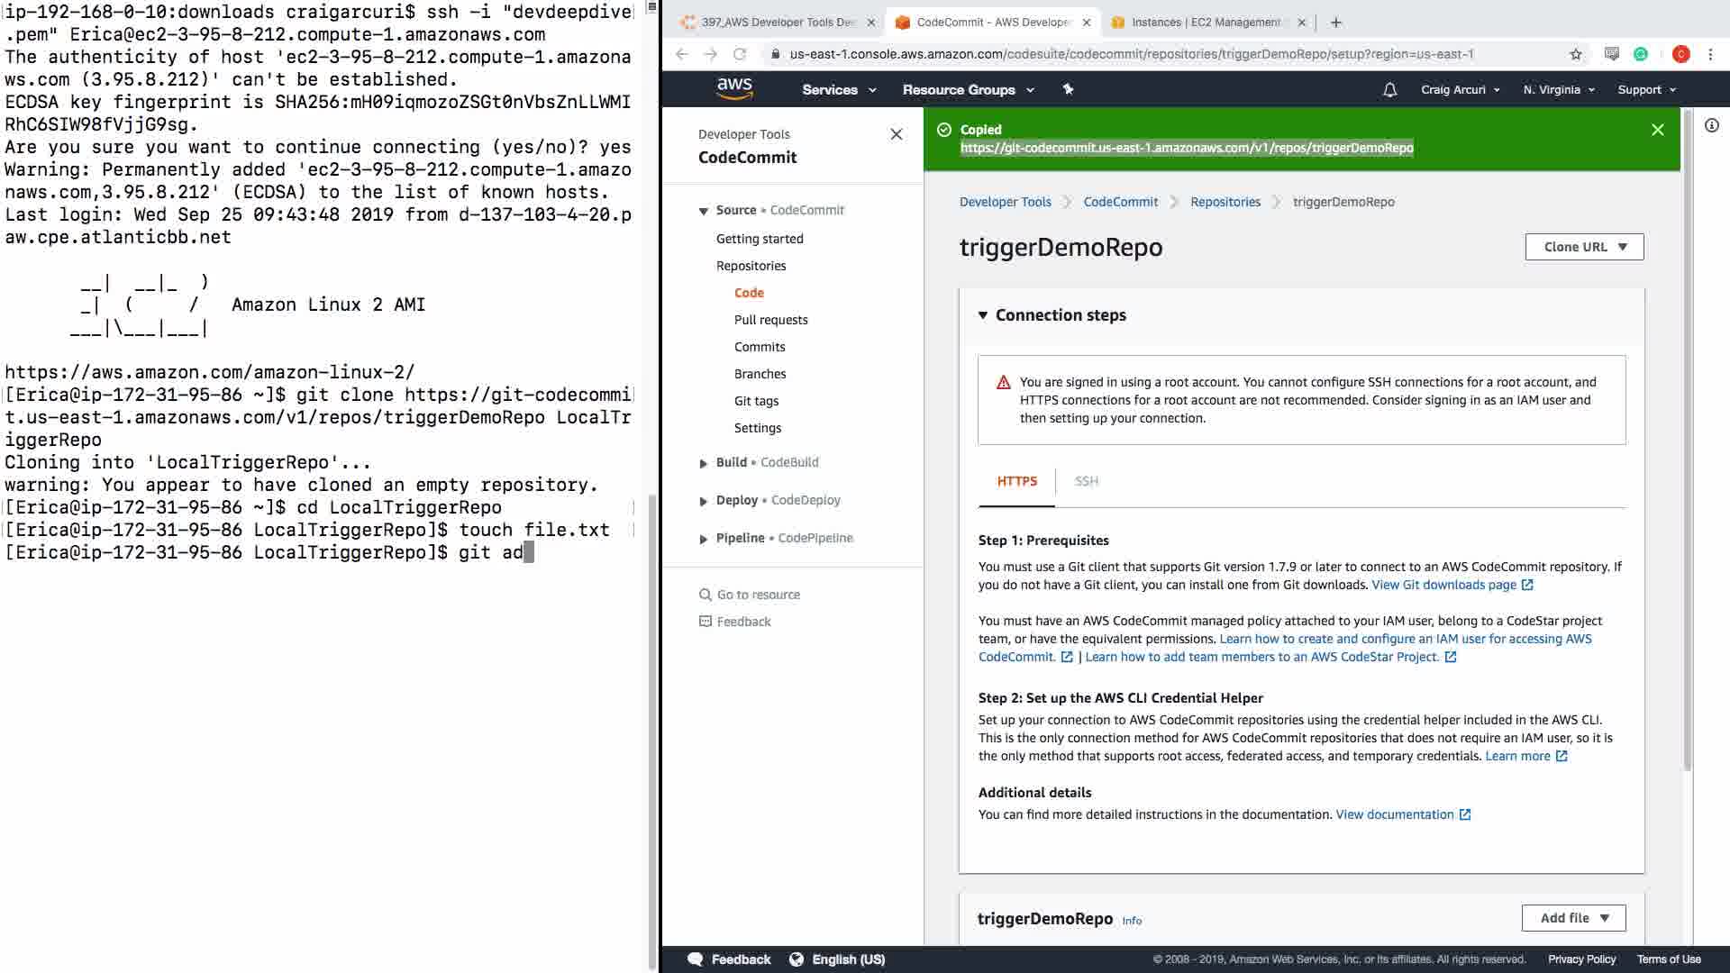Click the AWS logo home icon

[734, 88]
